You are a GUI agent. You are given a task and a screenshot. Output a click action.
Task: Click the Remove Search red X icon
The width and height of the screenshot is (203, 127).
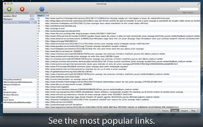[22, 9]
